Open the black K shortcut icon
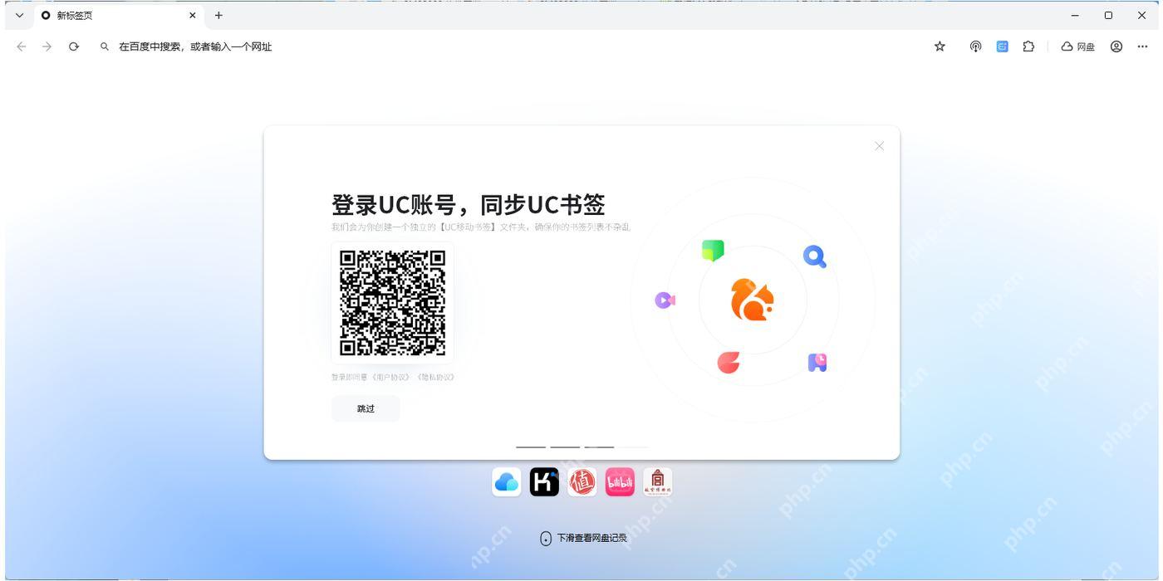 (544, 481)
